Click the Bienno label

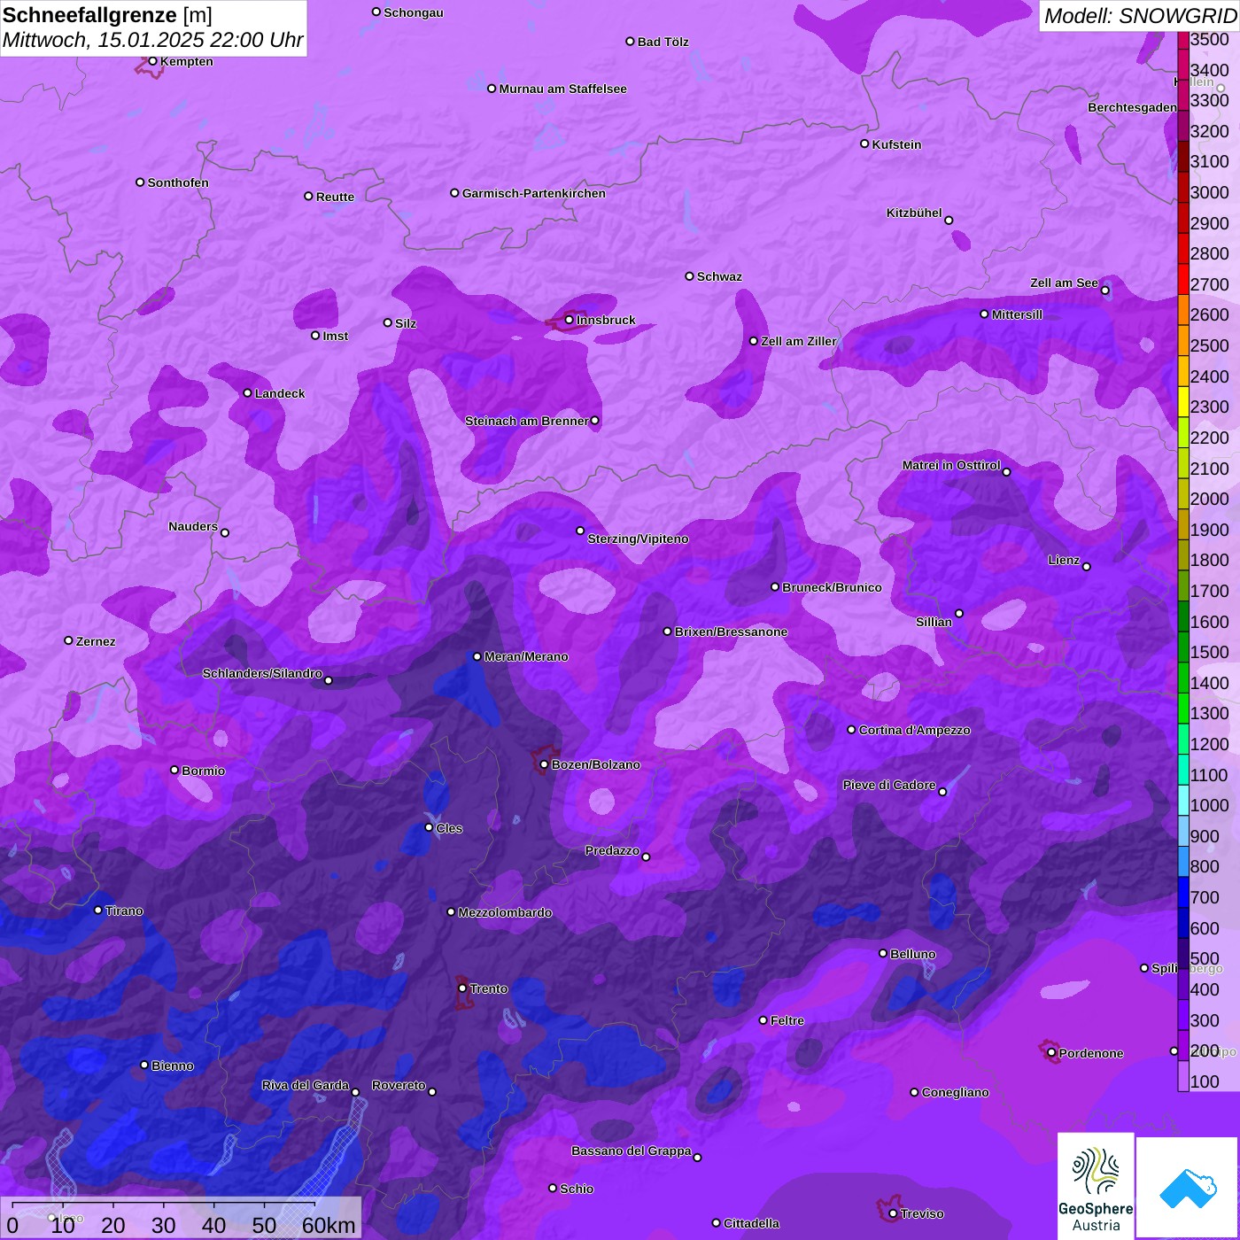pyautogui.click(x=172, y=1066)
